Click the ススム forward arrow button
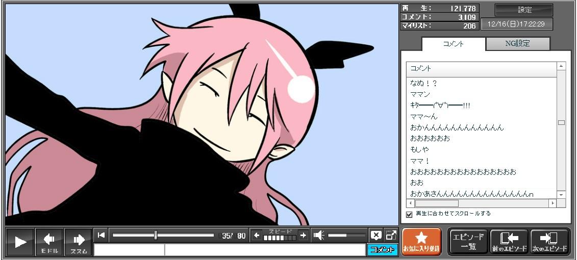577x260 pixels. (79, 242)
